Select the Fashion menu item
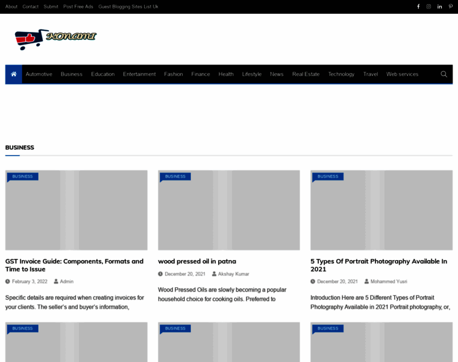The width and height of the screenshot is (458, 362). [174, 74]
